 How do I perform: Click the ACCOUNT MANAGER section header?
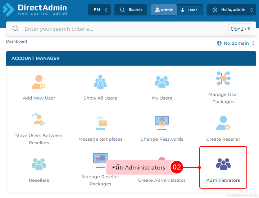pos(131,58)
